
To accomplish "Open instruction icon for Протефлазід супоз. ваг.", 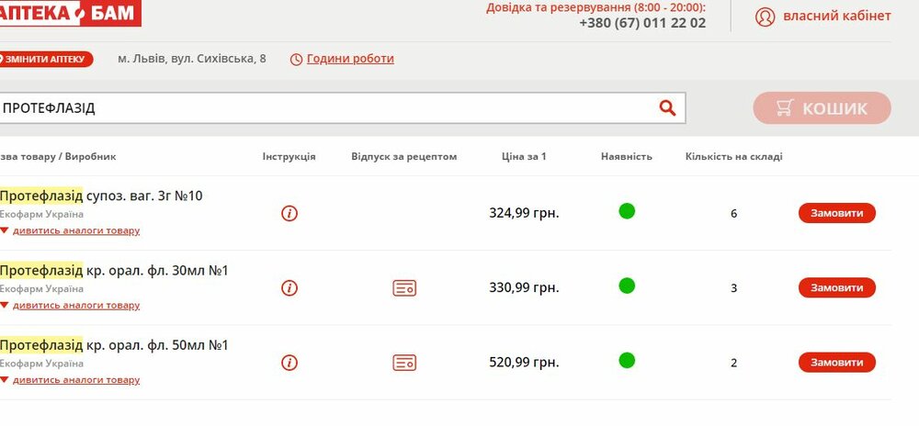I will coord(289,214).
